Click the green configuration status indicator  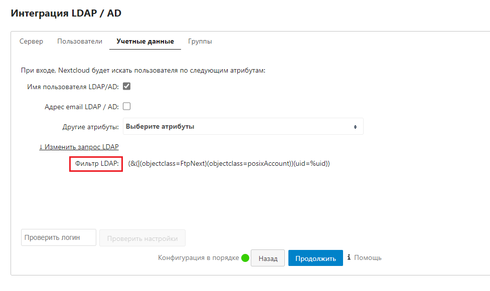click(245, 258)
